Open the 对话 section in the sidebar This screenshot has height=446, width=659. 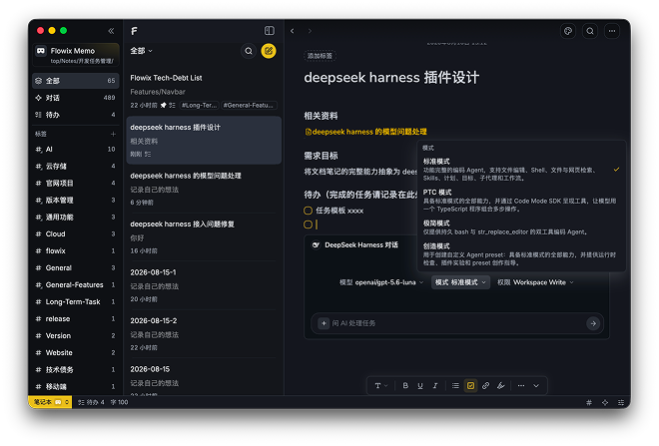75,98
